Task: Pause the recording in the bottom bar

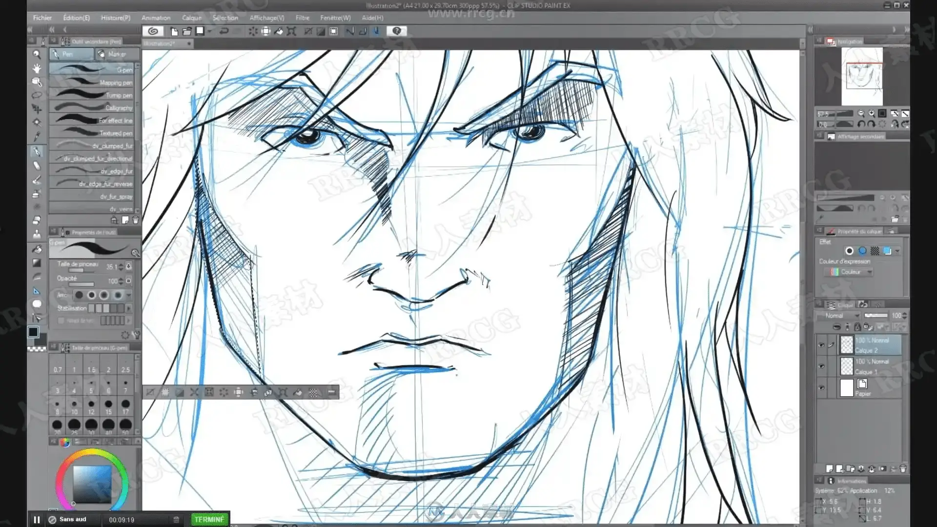Action: (x=37, y=520)
